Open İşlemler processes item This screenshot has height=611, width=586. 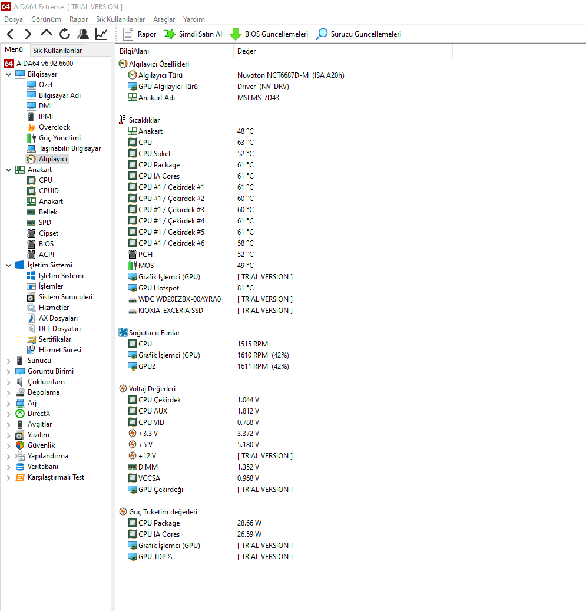click(45, 286)
